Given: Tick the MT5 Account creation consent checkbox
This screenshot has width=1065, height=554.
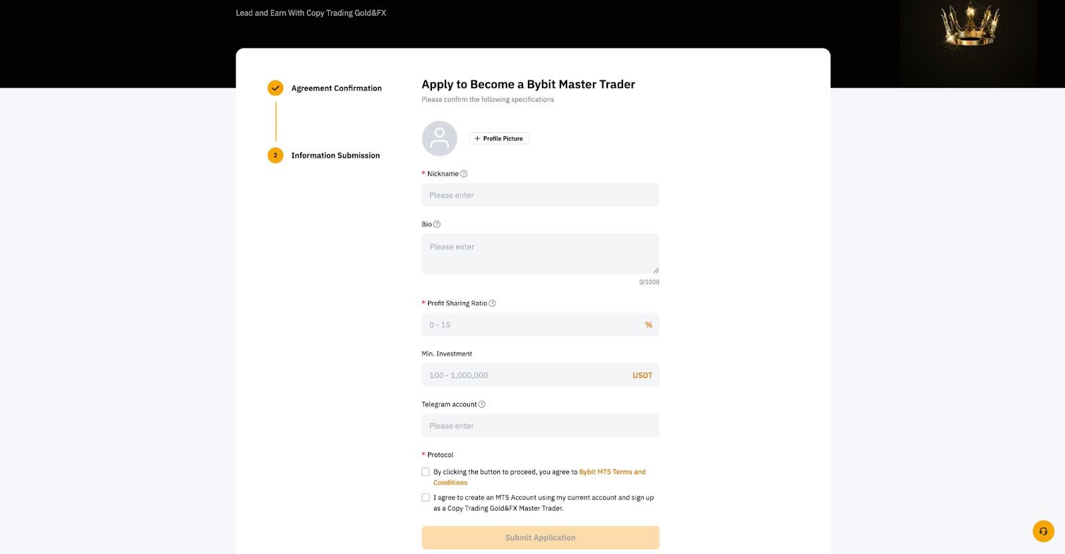Looking at the screenshot, I should click(x=426, y=497).
